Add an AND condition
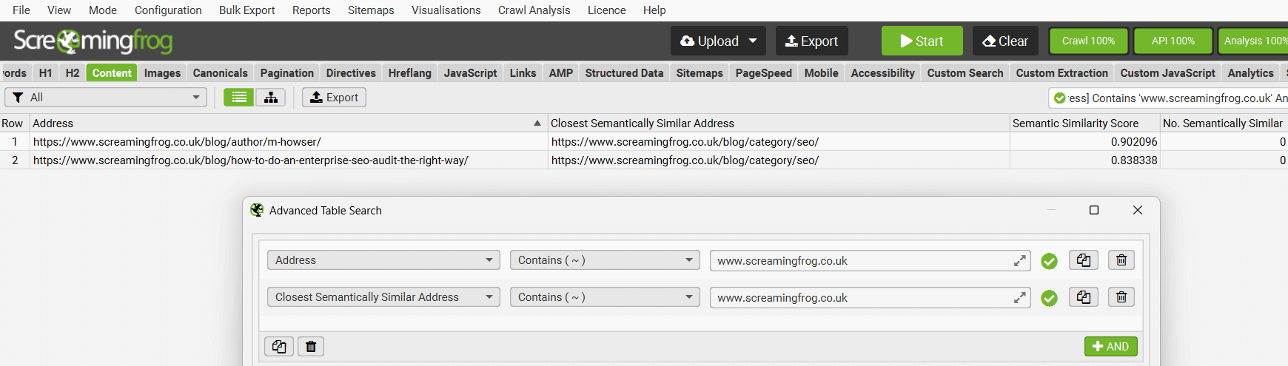Viewport: 1288px width, 366px height. (1111, 347)
